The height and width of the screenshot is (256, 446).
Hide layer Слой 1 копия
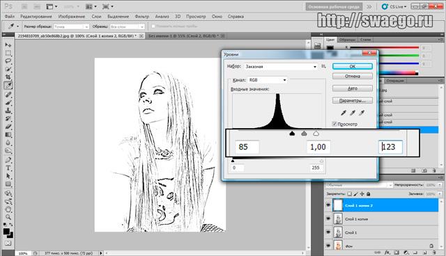click(x=328, y=219)
